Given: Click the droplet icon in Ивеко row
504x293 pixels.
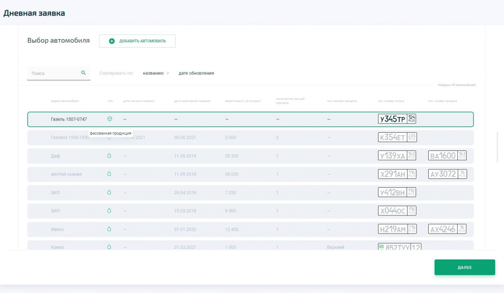Looking at the screenshot, I should 109,229.
